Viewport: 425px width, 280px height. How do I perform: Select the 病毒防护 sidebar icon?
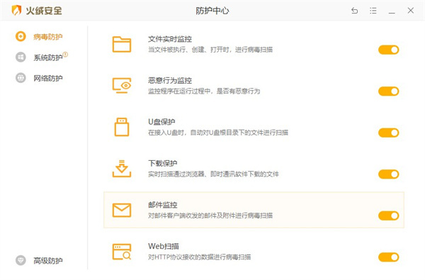(21, 36)
